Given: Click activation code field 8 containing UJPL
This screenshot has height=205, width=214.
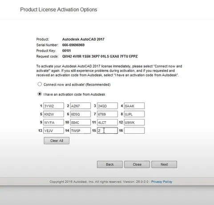Looking at the screenshot, I should 134,114.
